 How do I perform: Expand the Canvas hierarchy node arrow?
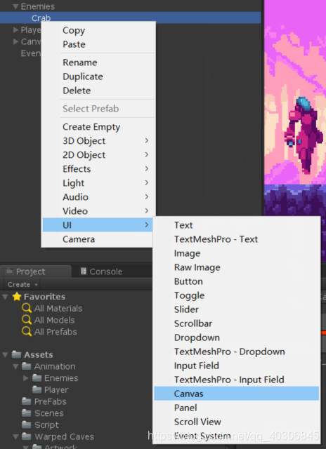click(x=15, y=41)
